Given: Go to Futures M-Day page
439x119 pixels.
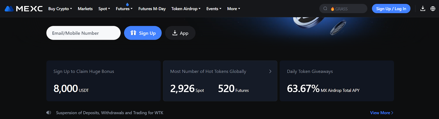Looking at the screenshot, I should point(152,9).
